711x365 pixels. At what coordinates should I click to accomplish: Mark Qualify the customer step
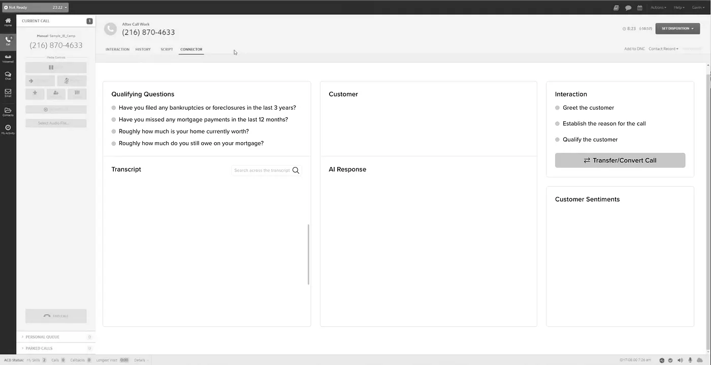[x=558, y=139]
